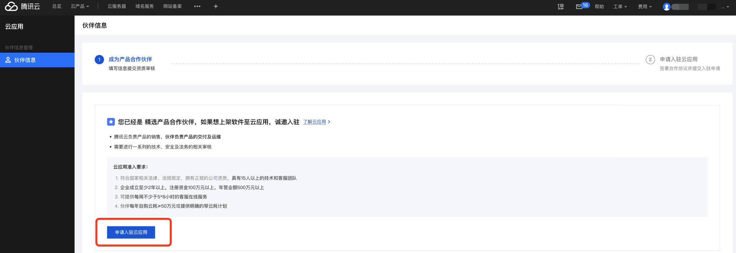This screenshot has height=253, width=736.
Task: Click step 2 circle indicator
Action: coord(650,59)
